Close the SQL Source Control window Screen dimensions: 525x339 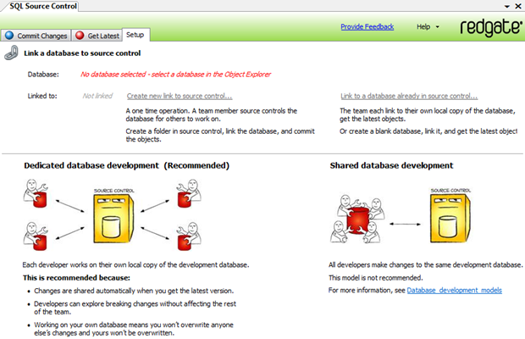[517, 6]
